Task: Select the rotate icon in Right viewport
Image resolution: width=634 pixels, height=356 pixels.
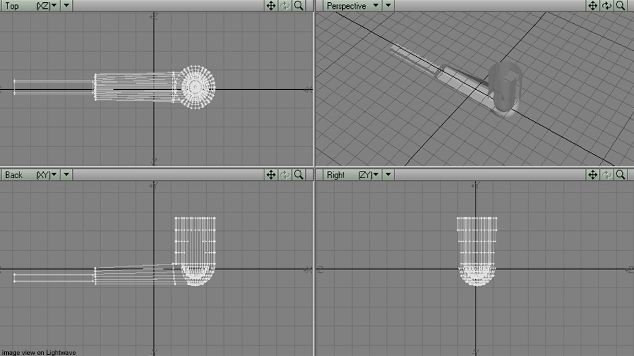Action: (607, 175)
